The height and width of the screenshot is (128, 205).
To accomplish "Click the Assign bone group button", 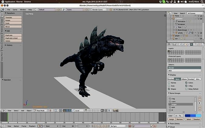I will pyautogui.click(x=172, y=119).
